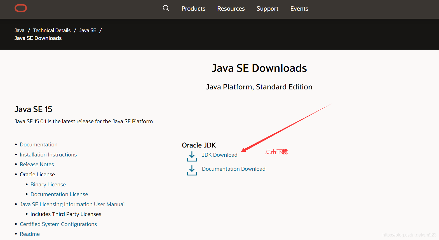The height and width of the screenshot is (240, 439).
Task: Click the Oracle JDK heading
Action: coord(199,145)
